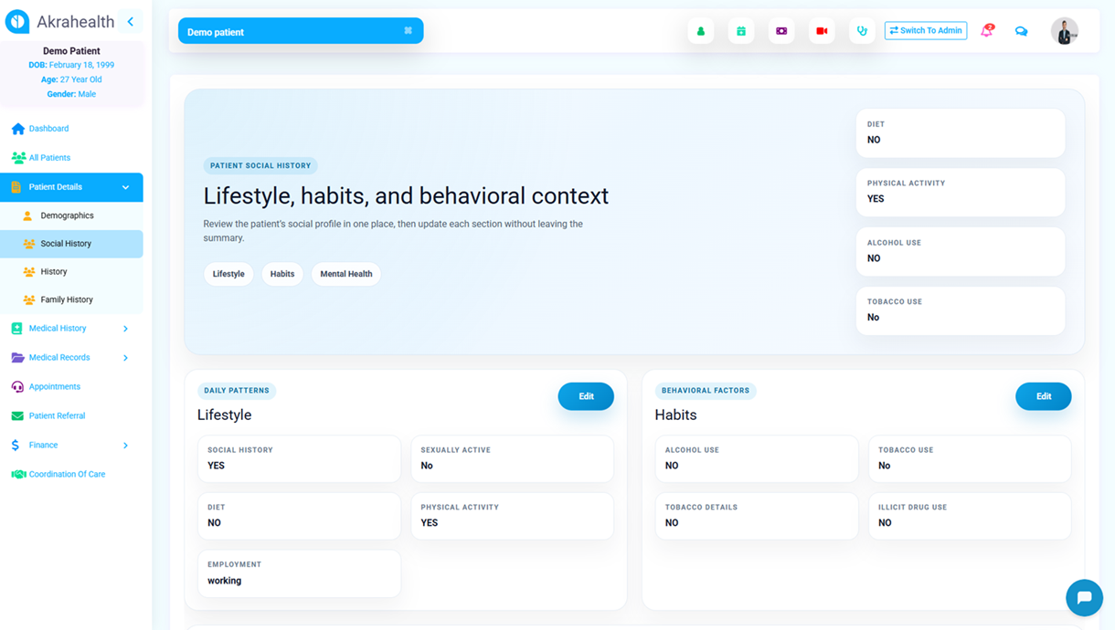Image resolution: width=1115 pixels, height=630 pixels.
Task: Click the Patient Social History badge
Action: click(260, 166)
